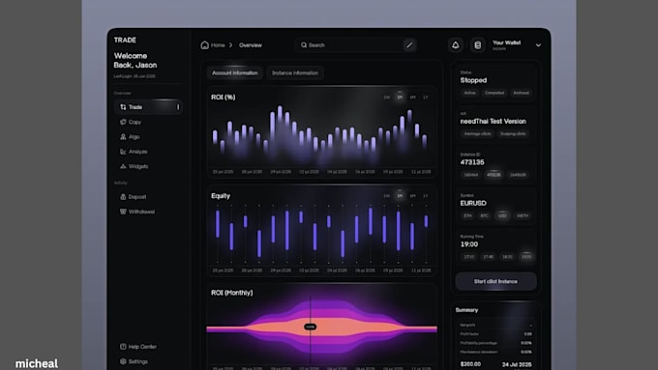Choose the Arbitrage cBots chip
Image resolution: width=658 pixels, height=370 pixels.
(x=478, y=133)
